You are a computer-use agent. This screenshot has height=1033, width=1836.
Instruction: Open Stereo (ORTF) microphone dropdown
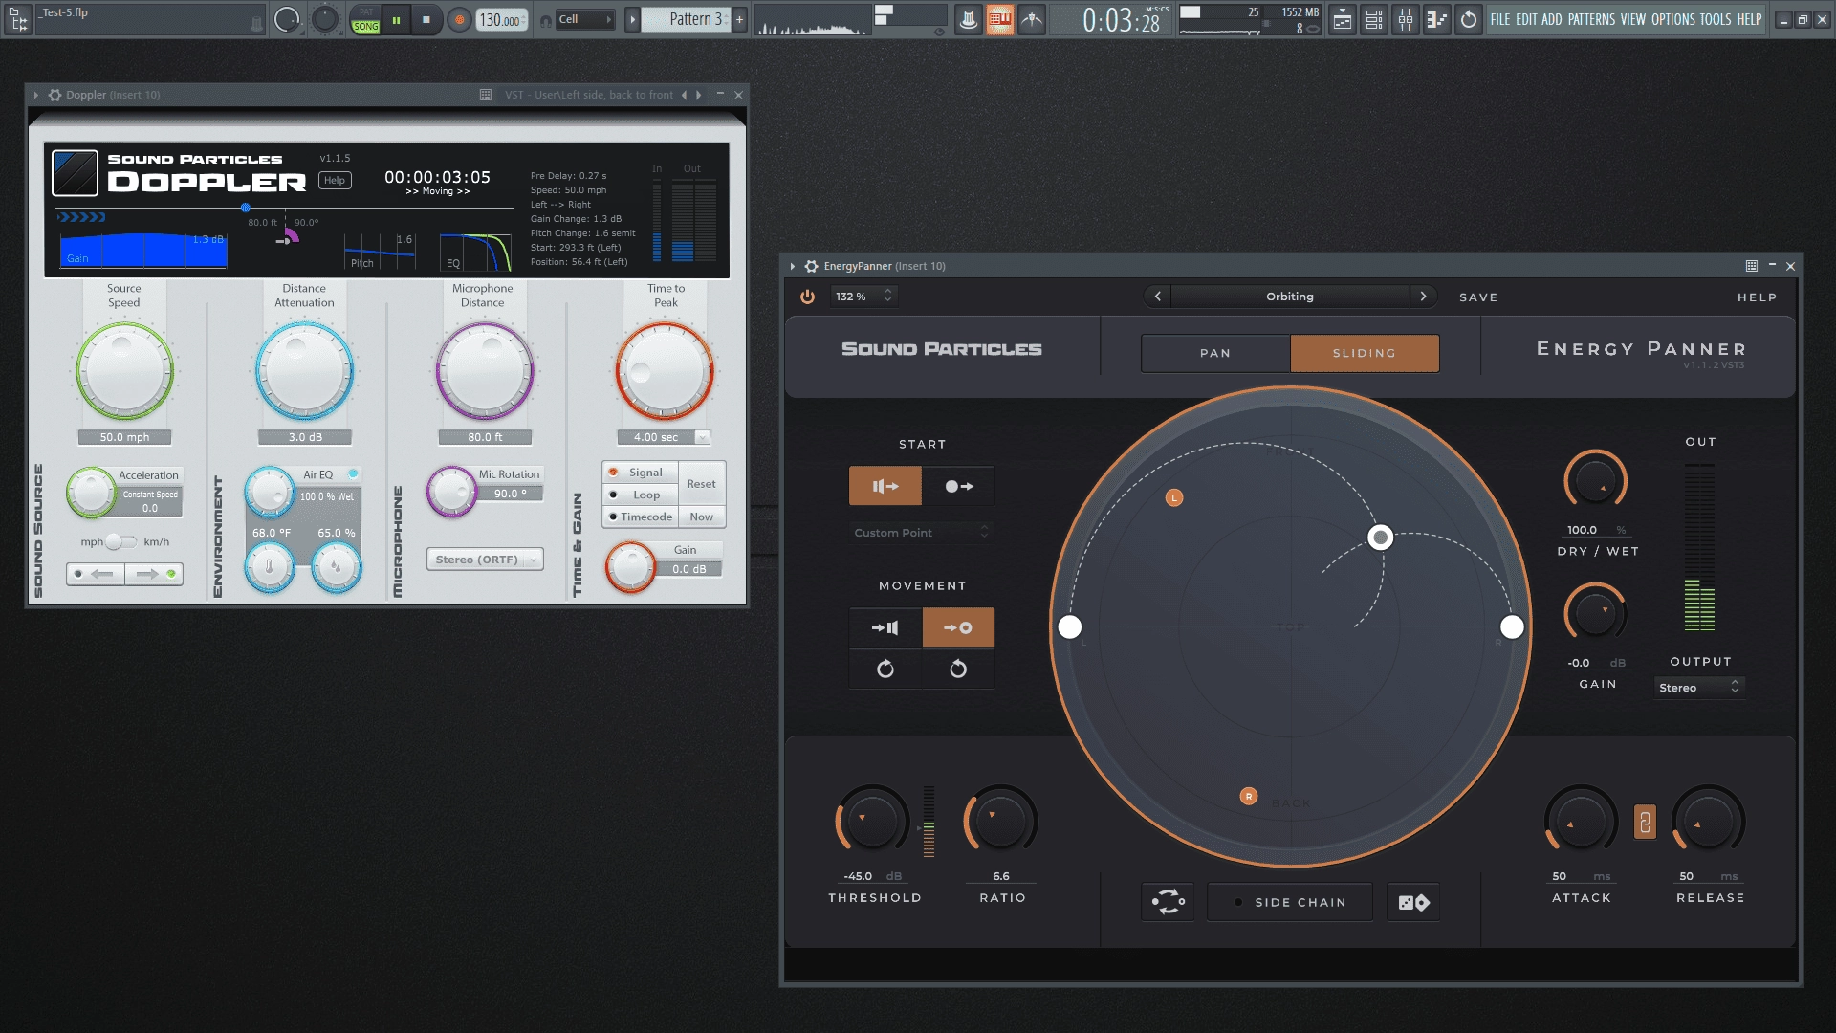pos(485,560)
